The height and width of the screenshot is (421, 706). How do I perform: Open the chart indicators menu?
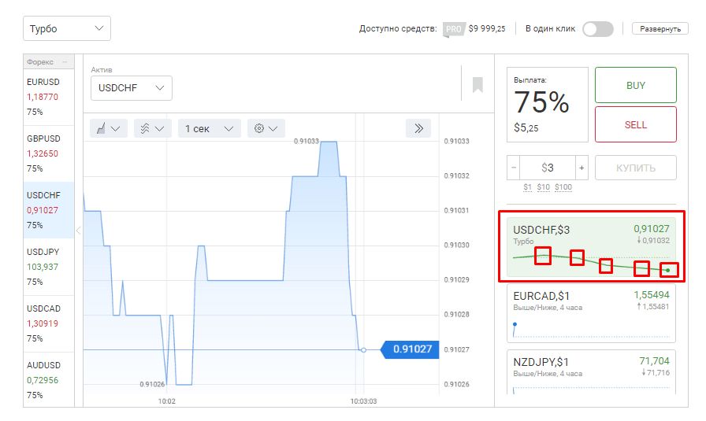click(x=152, y=128)
